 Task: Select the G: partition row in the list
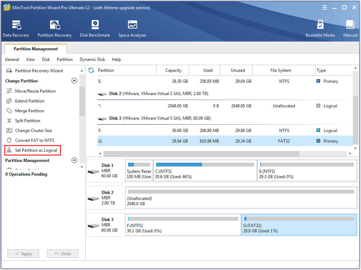tap(225, 141)
